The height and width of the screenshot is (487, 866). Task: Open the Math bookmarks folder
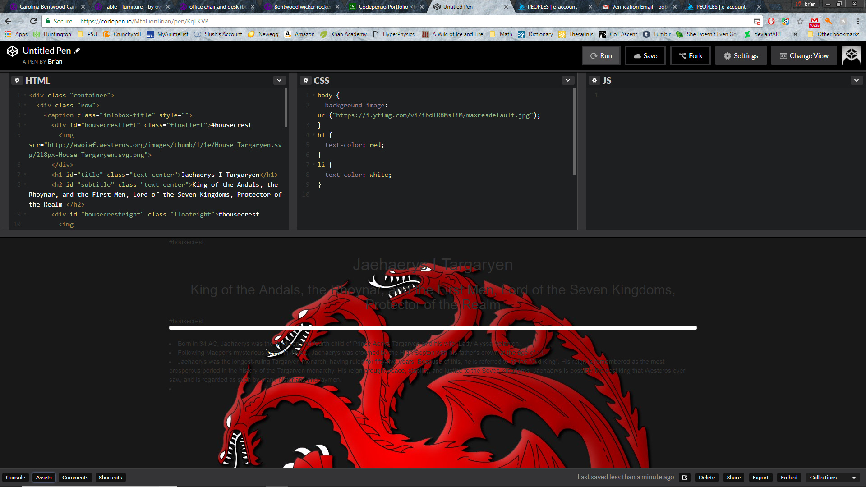[501, 34]
